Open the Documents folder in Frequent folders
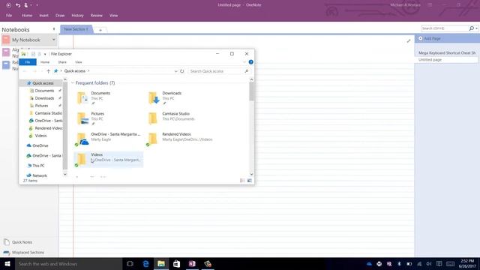480x270 pixels. 108,98
